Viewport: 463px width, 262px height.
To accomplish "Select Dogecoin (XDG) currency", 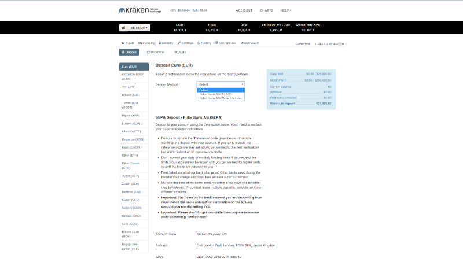I will point(134,139).
